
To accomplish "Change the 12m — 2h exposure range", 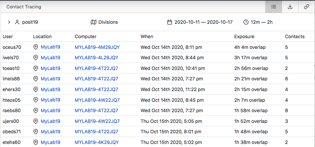I will (x=261, y=22).
